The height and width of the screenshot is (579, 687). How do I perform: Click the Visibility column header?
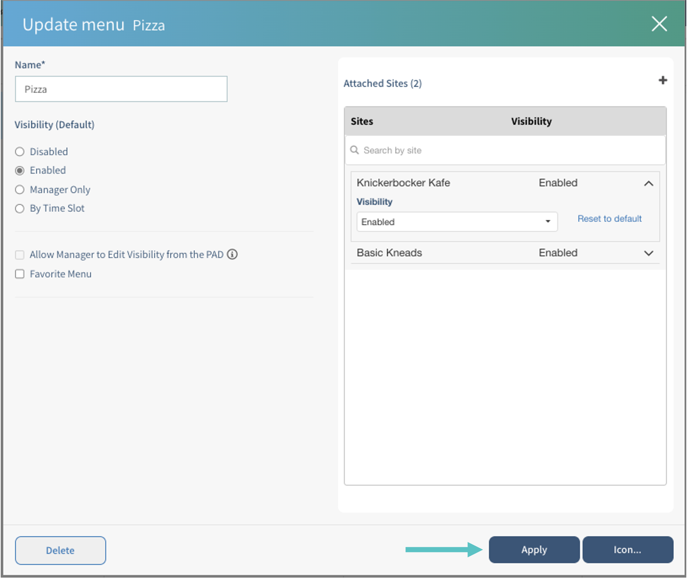[x=531, y=122]
